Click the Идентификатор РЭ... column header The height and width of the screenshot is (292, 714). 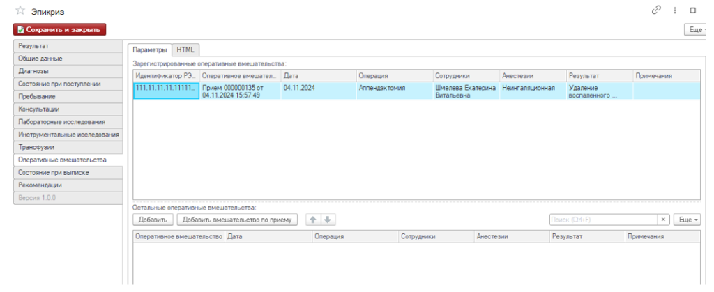click(166, 75)
